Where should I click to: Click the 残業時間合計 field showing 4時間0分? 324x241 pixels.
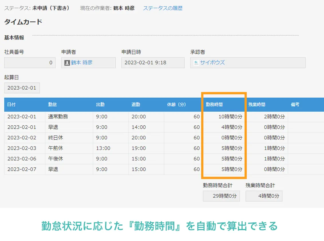pos(264,196)
